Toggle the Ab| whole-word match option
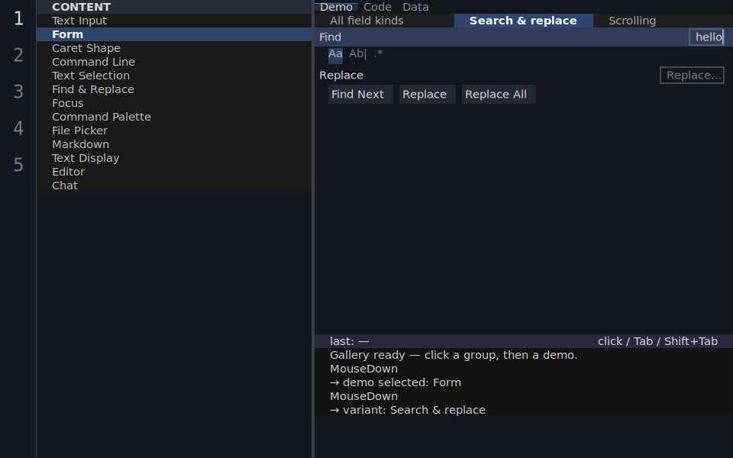733x458 pixels. (x=357, y=54)
